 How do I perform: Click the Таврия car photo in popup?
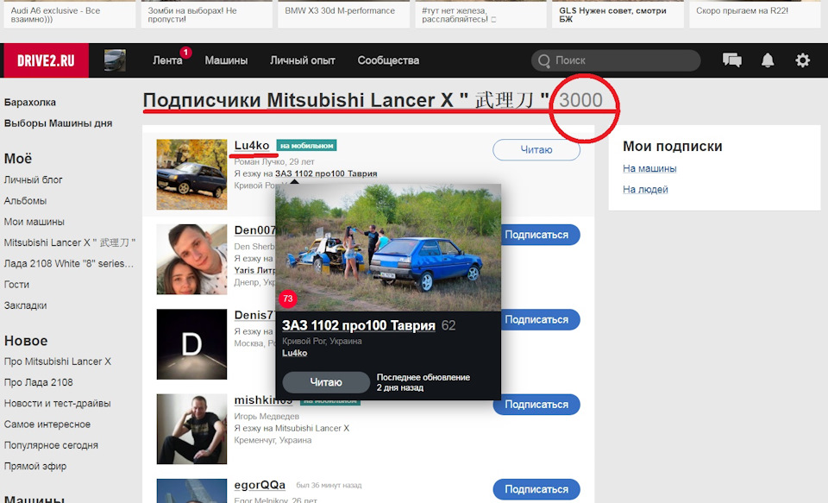tap(388, 248)
